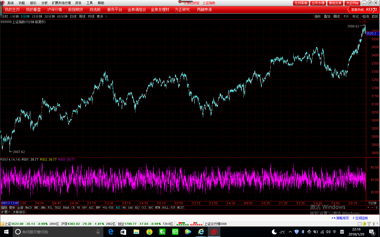Open the 功能 menu
The image size is (380, 237).
pyautogui.click(x=22, y=3)
